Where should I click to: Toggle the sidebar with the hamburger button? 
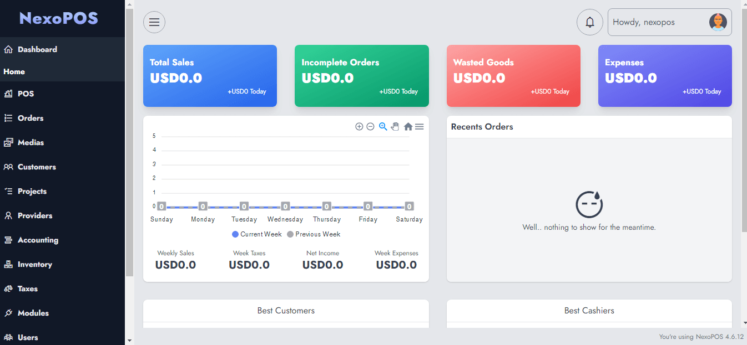point(154,22)
